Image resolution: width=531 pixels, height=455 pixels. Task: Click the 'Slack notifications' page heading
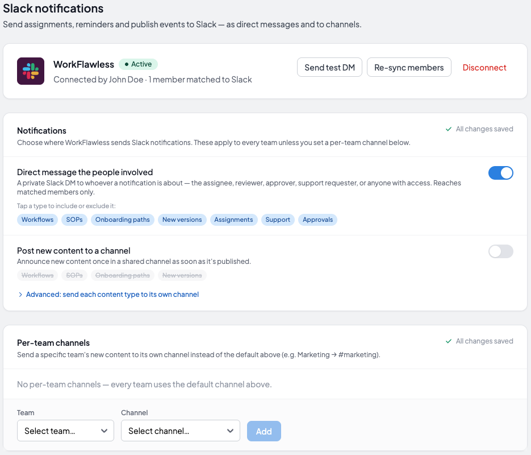[53, 9]
